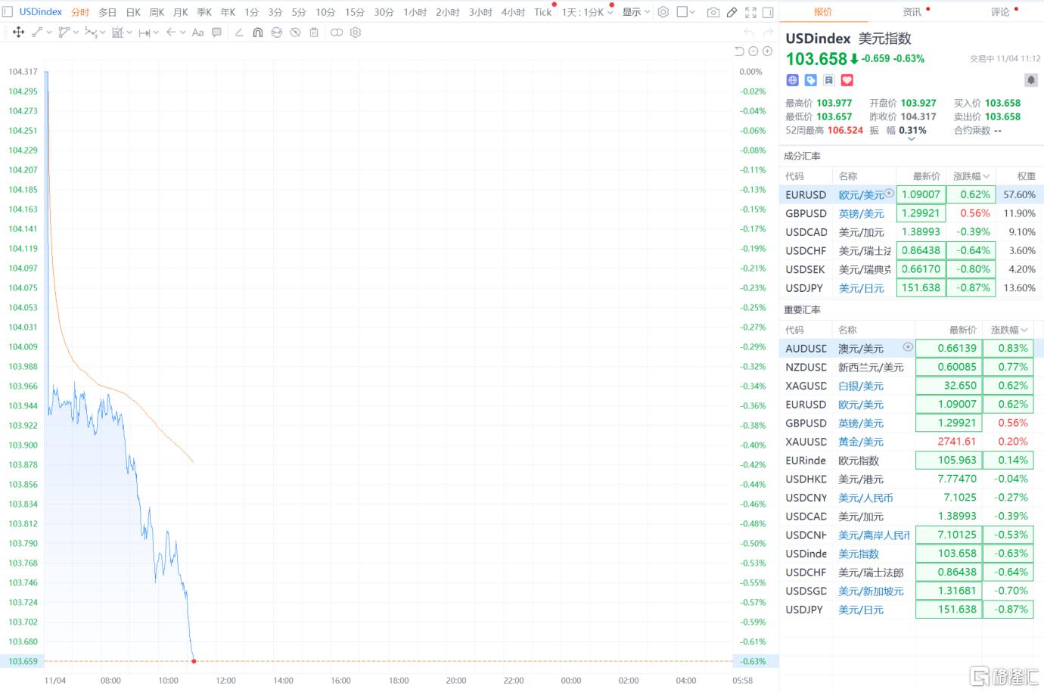This screenshot has width=1044, height=692.
Task: Expand more quote details chevron
Action: (912, 138)
